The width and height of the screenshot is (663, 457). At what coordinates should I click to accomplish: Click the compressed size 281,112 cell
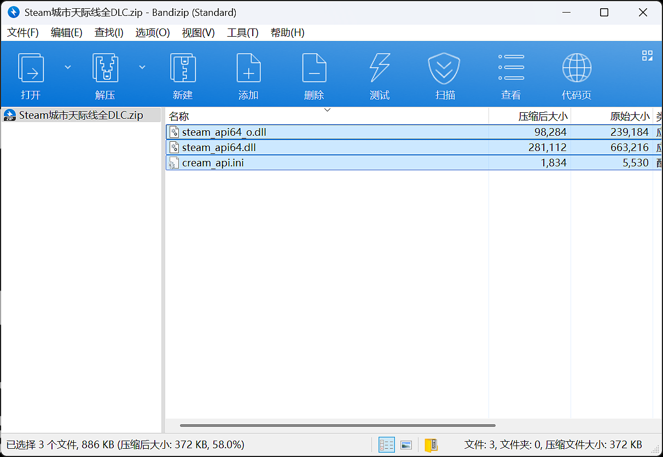[548, 147]
